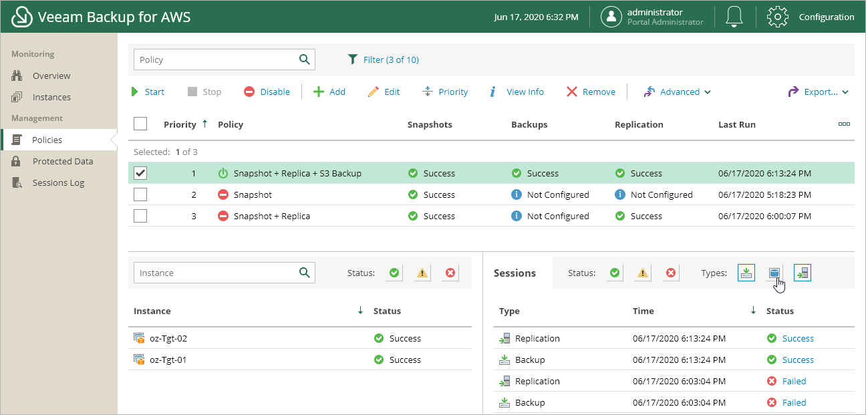
Task: Click the administrator user avatar icon
Action: [611, 17]
